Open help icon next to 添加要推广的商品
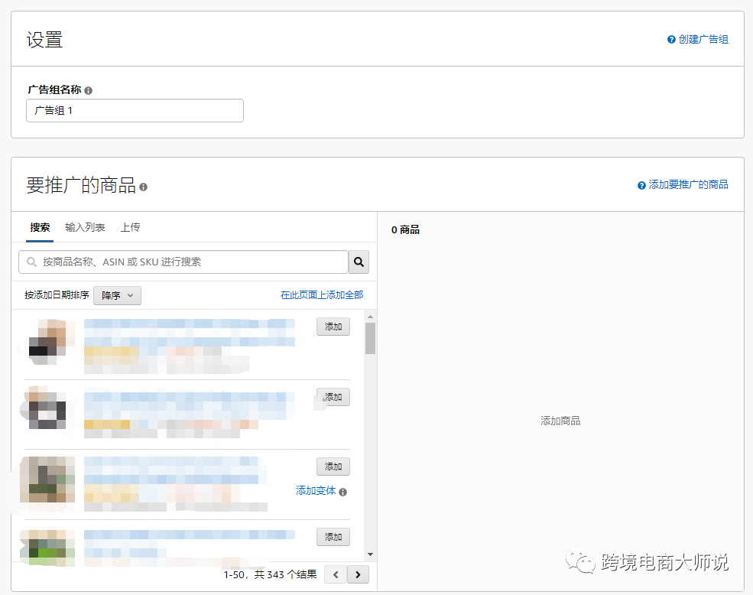 [641, 184]
